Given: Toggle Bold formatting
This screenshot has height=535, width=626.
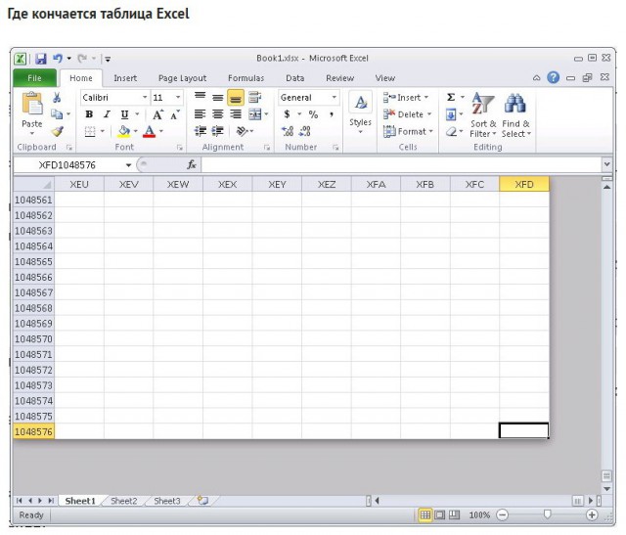Looking at the screenshot, I should pyautogui.click(x=89, y=115).
